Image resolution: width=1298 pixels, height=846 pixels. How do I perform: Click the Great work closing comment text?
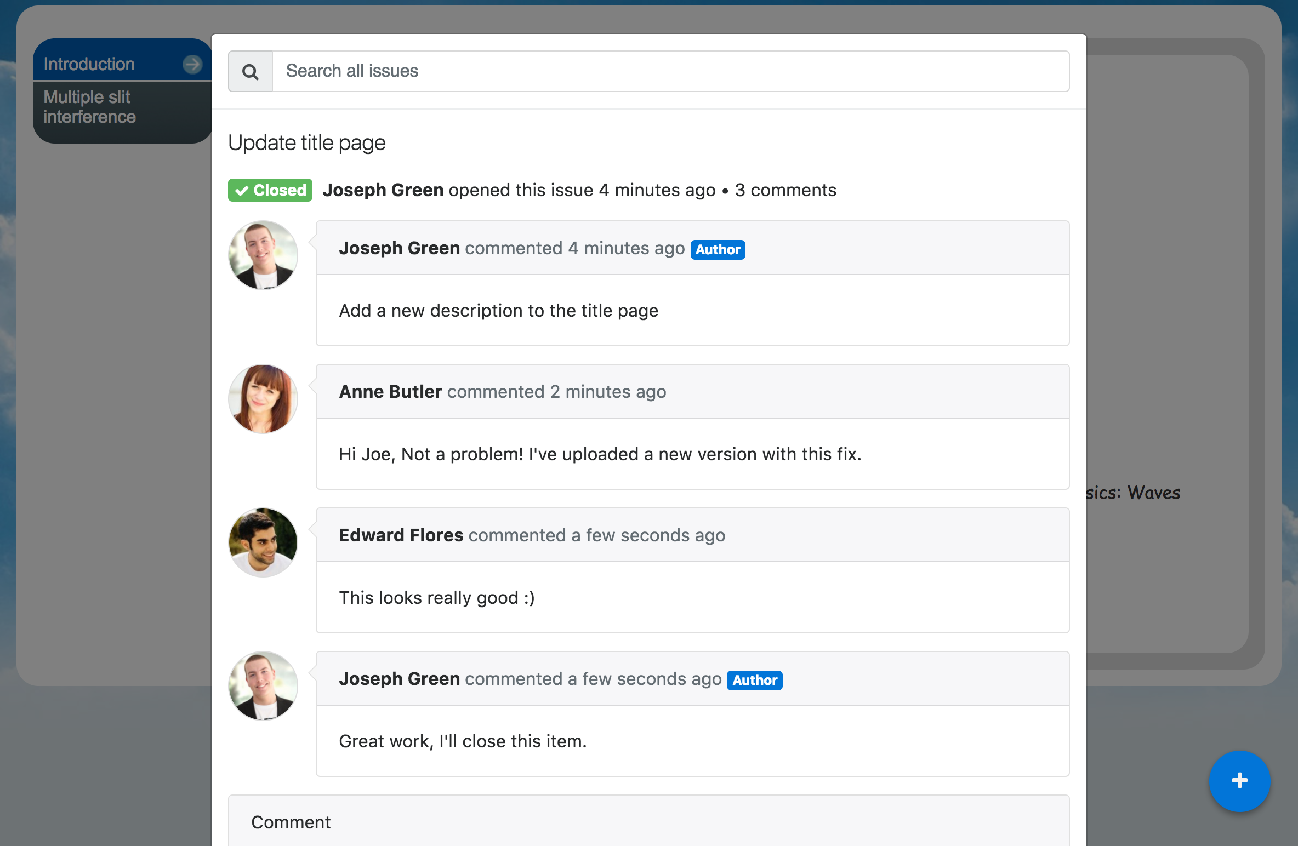tap(463, 741)
